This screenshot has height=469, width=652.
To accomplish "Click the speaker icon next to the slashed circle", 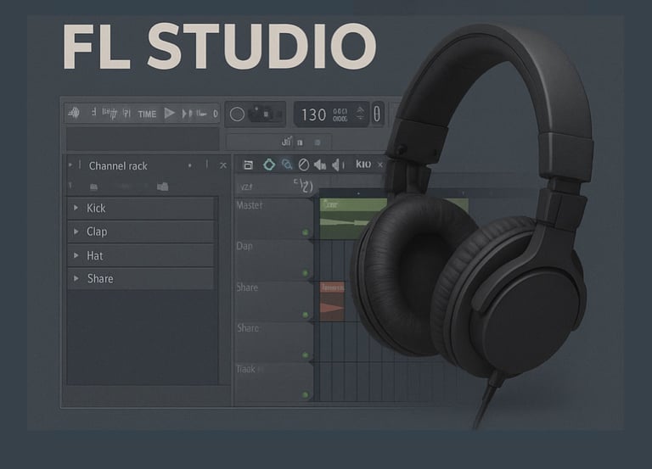I will (320, 165).
